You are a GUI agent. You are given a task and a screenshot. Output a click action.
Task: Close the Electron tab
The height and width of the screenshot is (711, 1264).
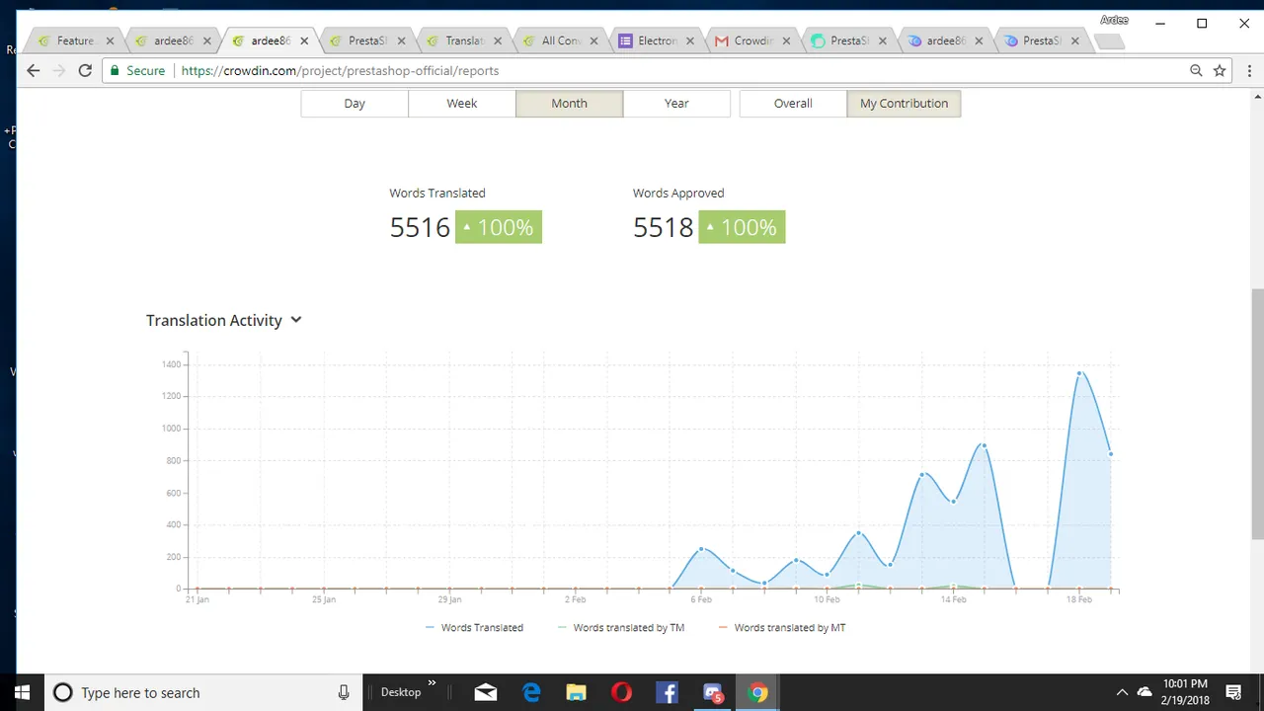691,41
